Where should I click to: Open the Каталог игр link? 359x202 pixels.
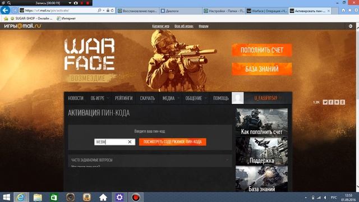click(160, 26)
